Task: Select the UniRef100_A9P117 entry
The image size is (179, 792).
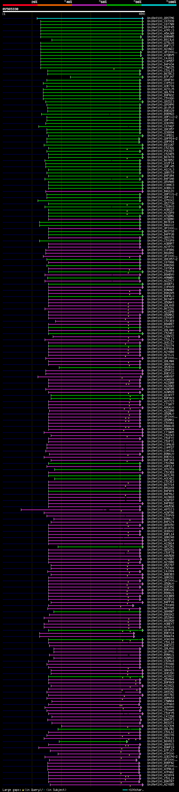Action: [x=161, y=466]
